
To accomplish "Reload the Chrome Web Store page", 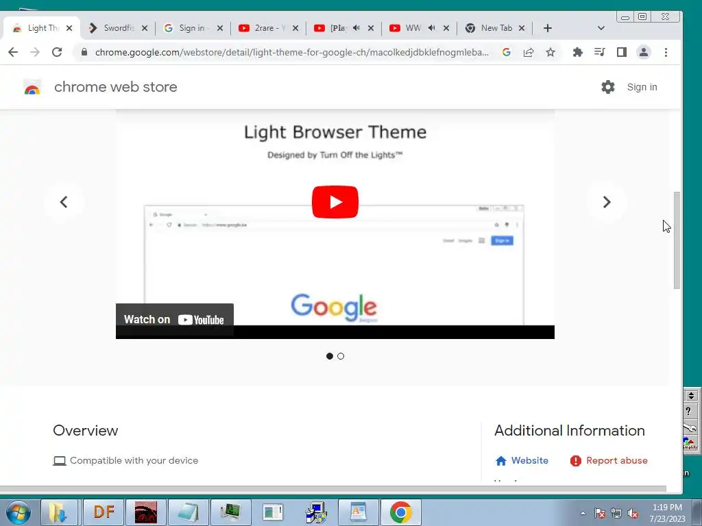I will pos(57,52).
